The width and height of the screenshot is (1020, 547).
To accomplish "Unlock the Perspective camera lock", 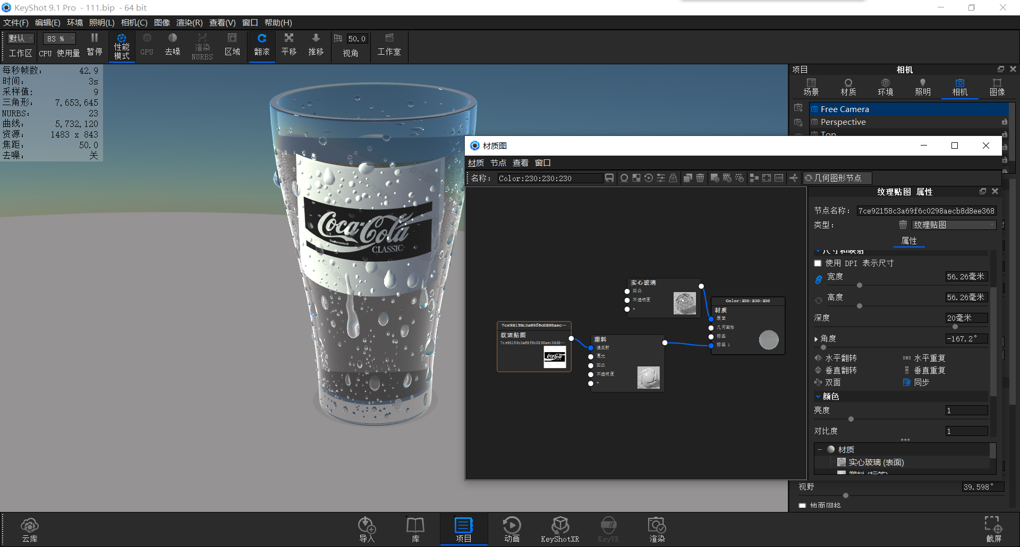I will (x=1005, y=122).
